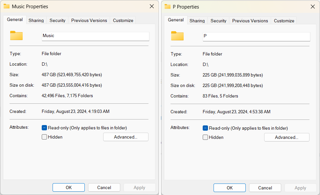Click the Music folder name field

[96, 36]
